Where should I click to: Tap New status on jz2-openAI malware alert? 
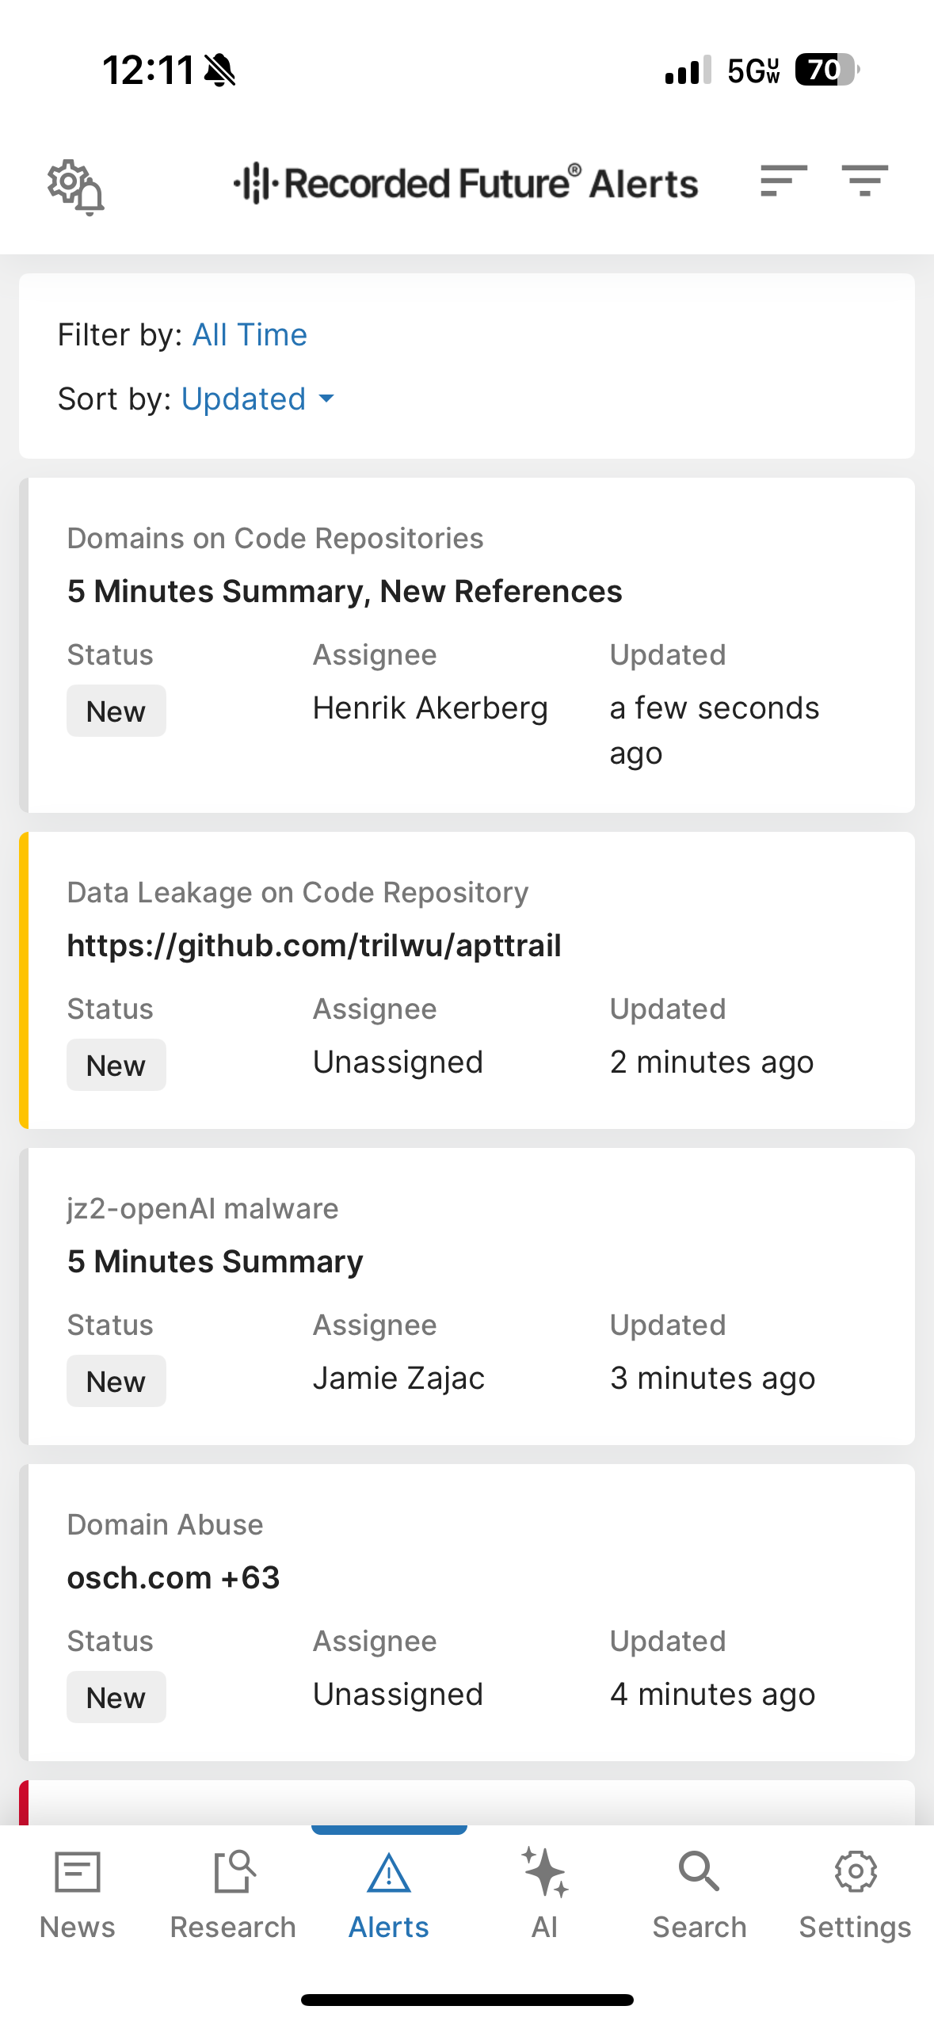116,1382
